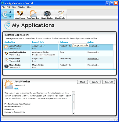
Task: Open the Help menu
Action: pyautogui.click(x=29, y=7)
